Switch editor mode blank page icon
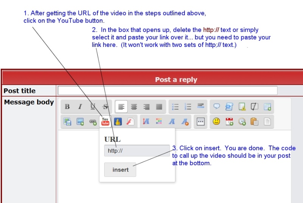 267,122
